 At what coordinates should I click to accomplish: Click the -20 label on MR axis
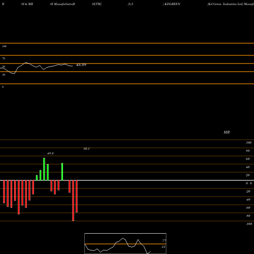pos(248,192)
